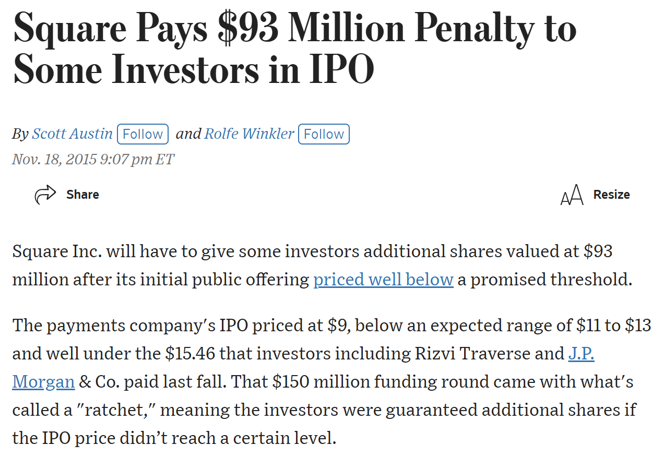
Task: Follow author Rolfe Winkler
Action: coord(324,134)
